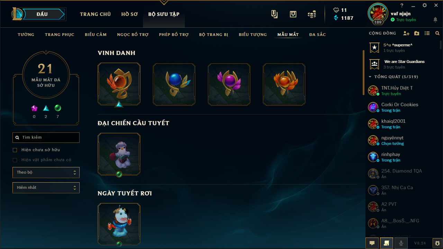
Task: Click the add friend icon in Cộng Đồng
Action: [x=406, y=34]
